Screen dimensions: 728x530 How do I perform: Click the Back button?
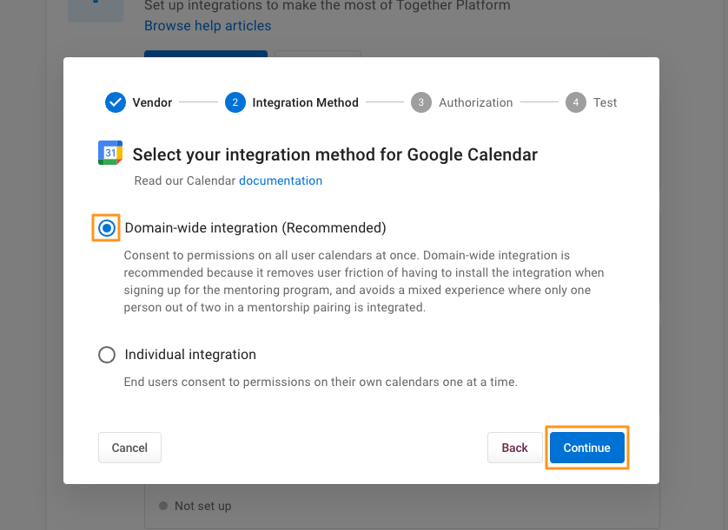click(514, 448)
